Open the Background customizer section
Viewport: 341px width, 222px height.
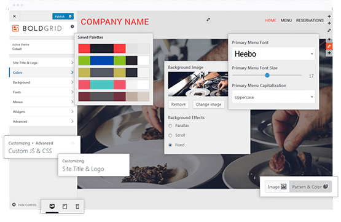[42, 82]
